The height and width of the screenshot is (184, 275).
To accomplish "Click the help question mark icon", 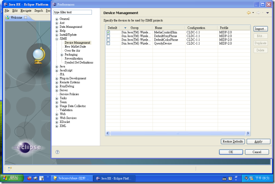I will click(57, 152).
